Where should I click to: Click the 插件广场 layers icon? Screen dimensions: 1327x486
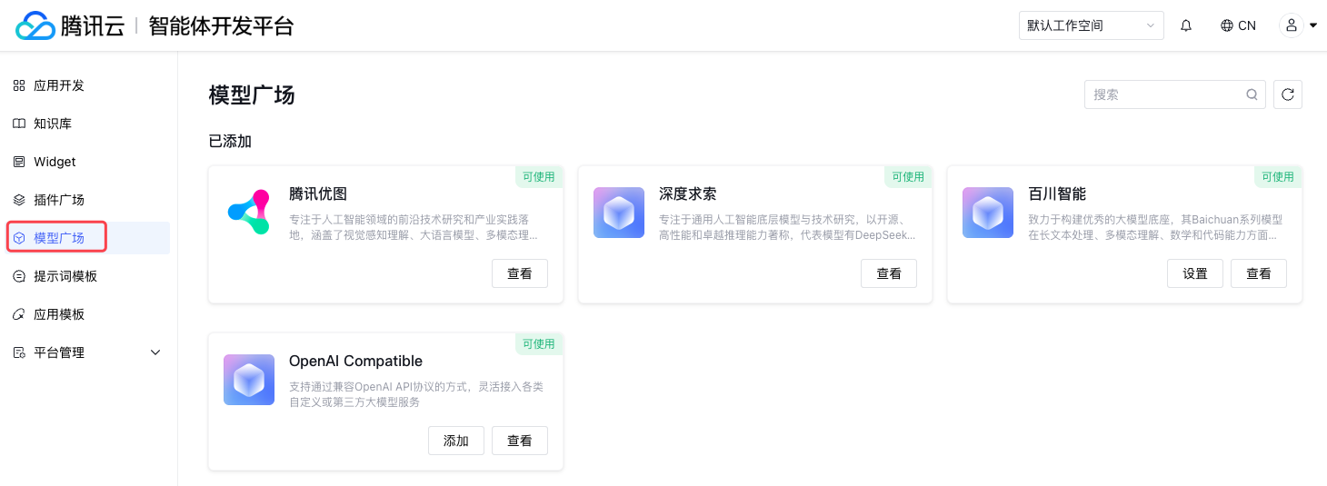click(19, 200)
